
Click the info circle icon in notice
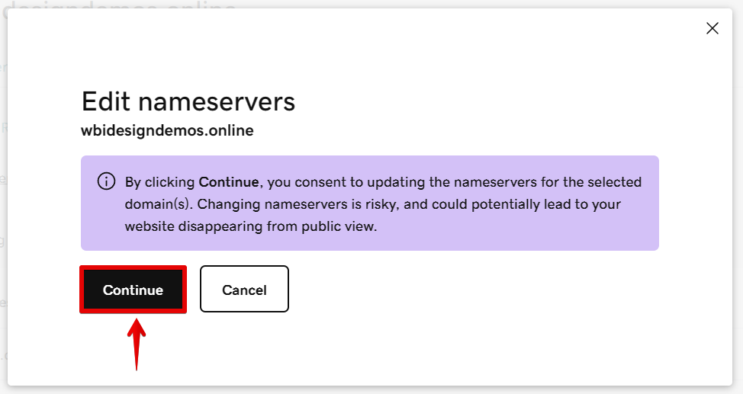click(106, 182)
